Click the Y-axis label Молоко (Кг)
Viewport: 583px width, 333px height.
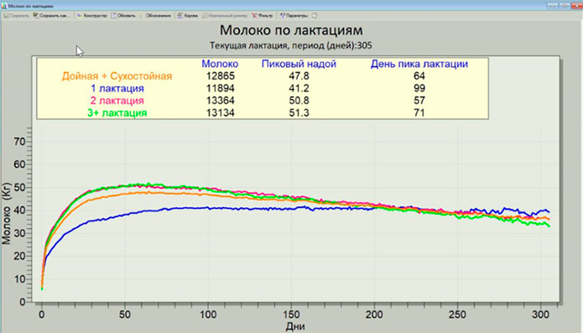[7, 214]
